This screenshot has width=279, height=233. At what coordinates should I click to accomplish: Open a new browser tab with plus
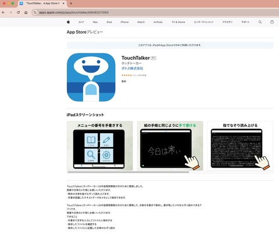[71, 3]
